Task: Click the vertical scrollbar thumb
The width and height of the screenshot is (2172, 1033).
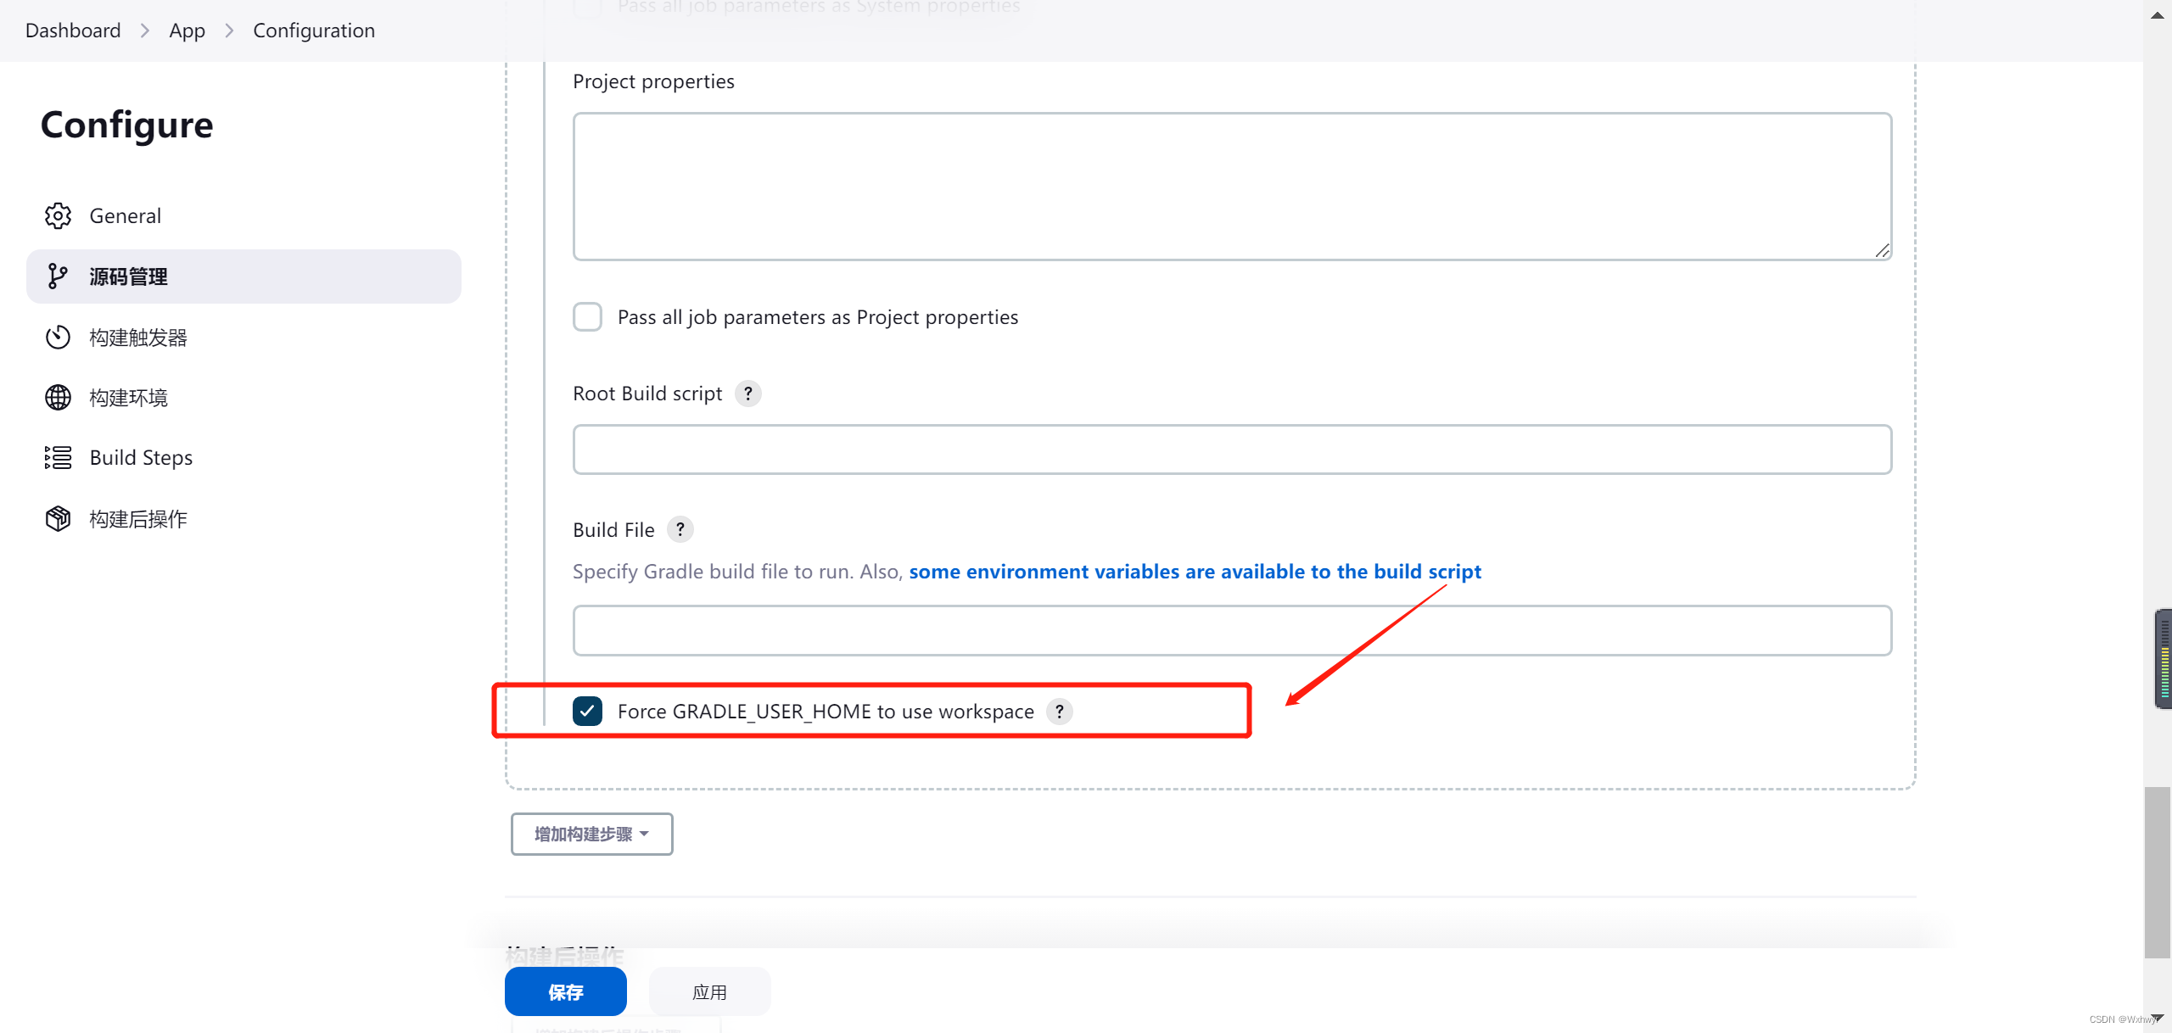Action: 2157,872
